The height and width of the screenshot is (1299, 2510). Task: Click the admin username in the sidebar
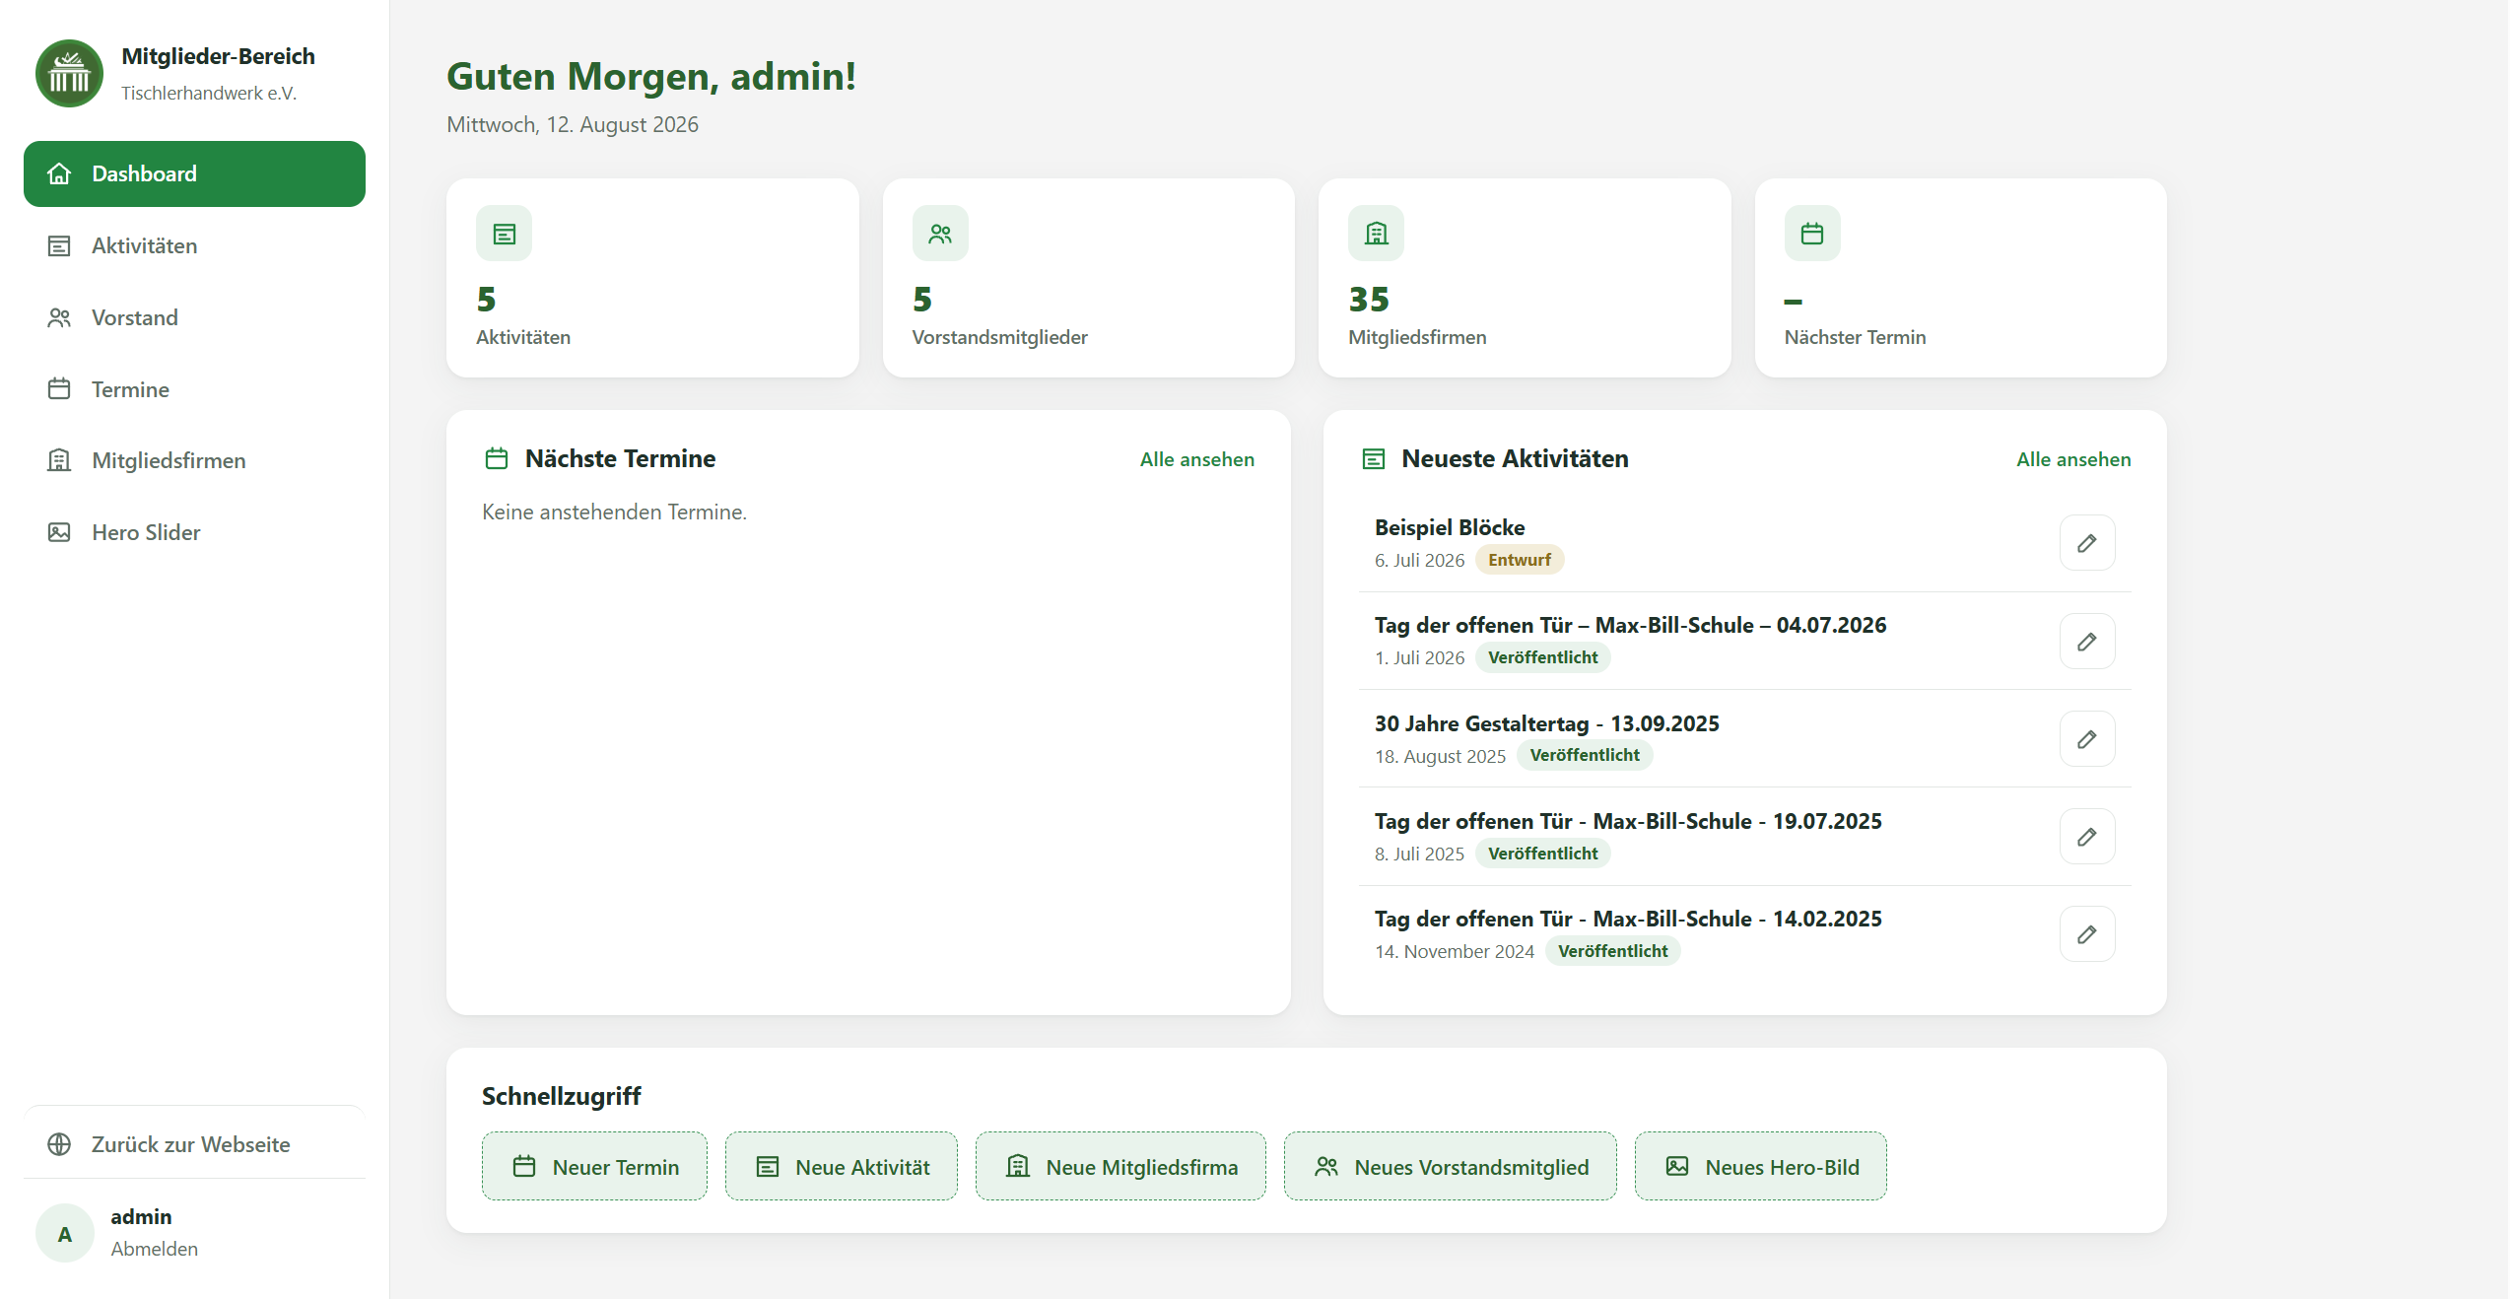(141, 1217)
